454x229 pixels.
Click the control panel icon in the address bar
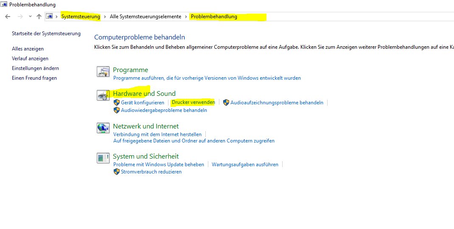coord(50,17)
